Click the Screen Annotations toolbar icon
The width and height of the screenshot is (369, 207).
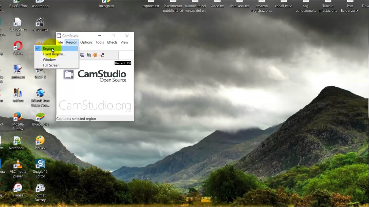[89, 55]
